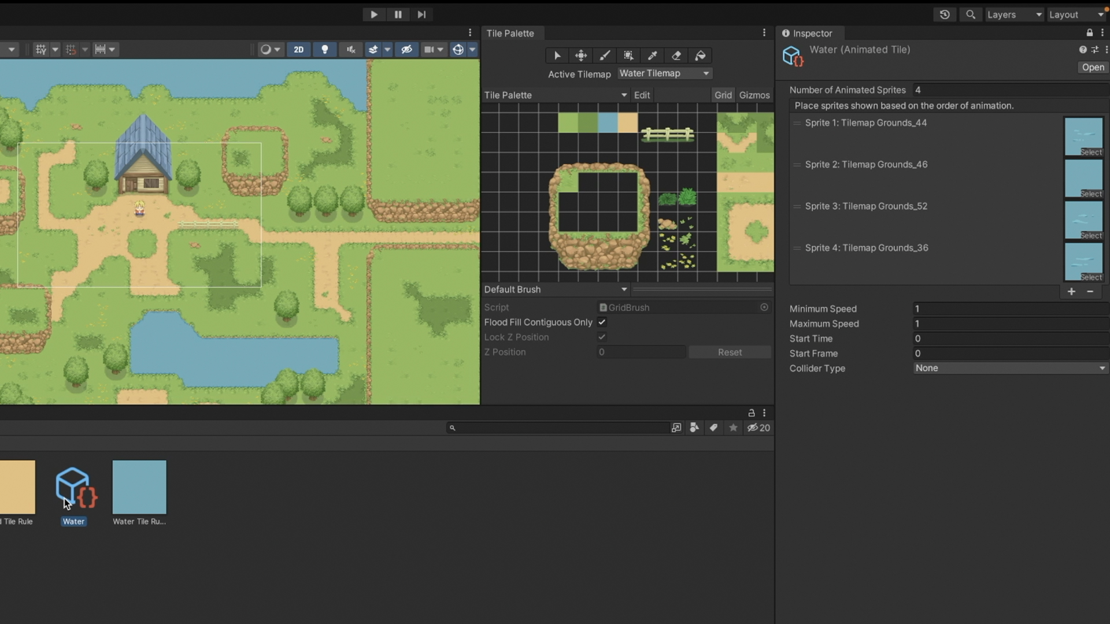
Task: Open the Undo History icon
Action: [945, 14]
